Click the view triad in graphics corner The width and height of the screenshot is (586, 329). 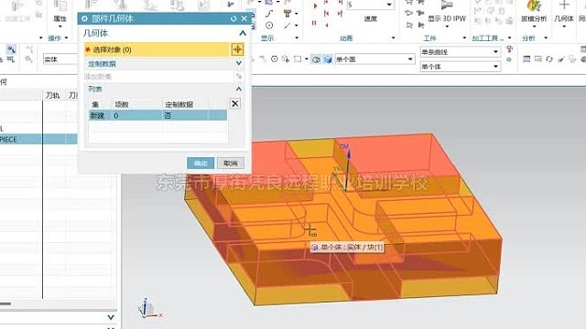[x=150, y=308]
